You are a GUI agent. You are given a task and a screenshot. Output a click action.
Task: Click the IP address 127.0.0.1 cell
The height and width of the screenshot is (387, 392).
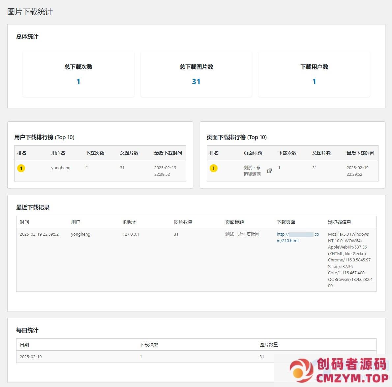[x=131, y=234]
